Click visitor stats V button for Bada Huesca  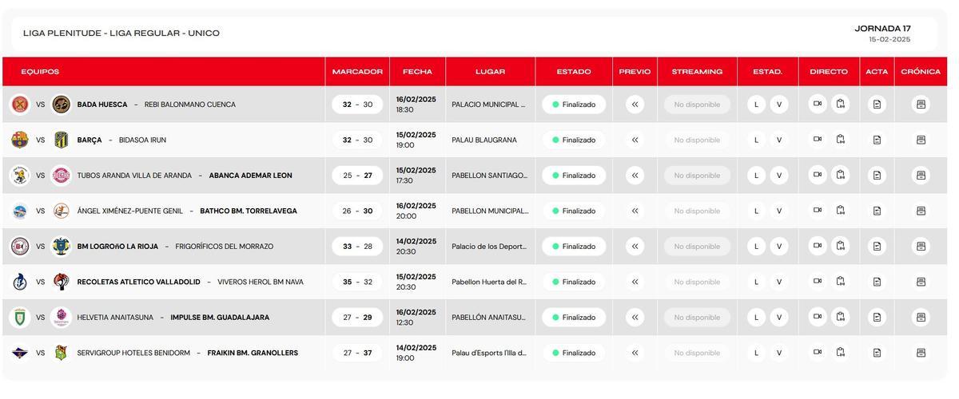pyautogui.click(x=779, y=105)
